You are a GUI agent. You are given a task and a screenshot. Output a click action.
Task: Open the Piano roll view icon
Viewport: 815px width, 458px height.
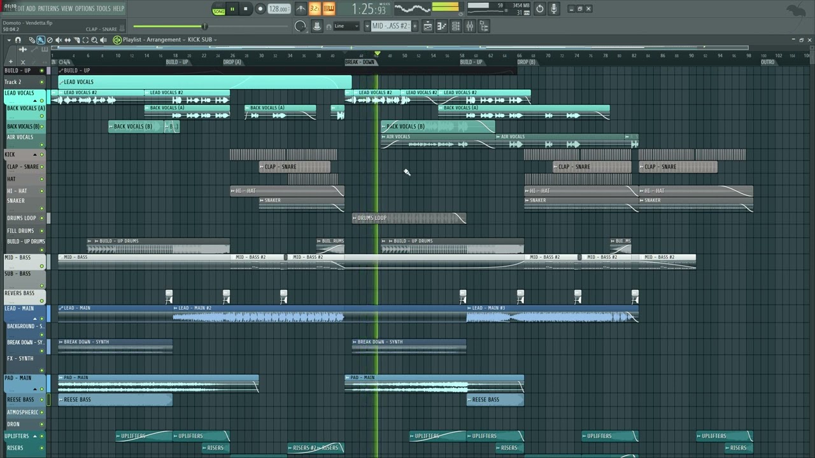[x=442, y=26]
